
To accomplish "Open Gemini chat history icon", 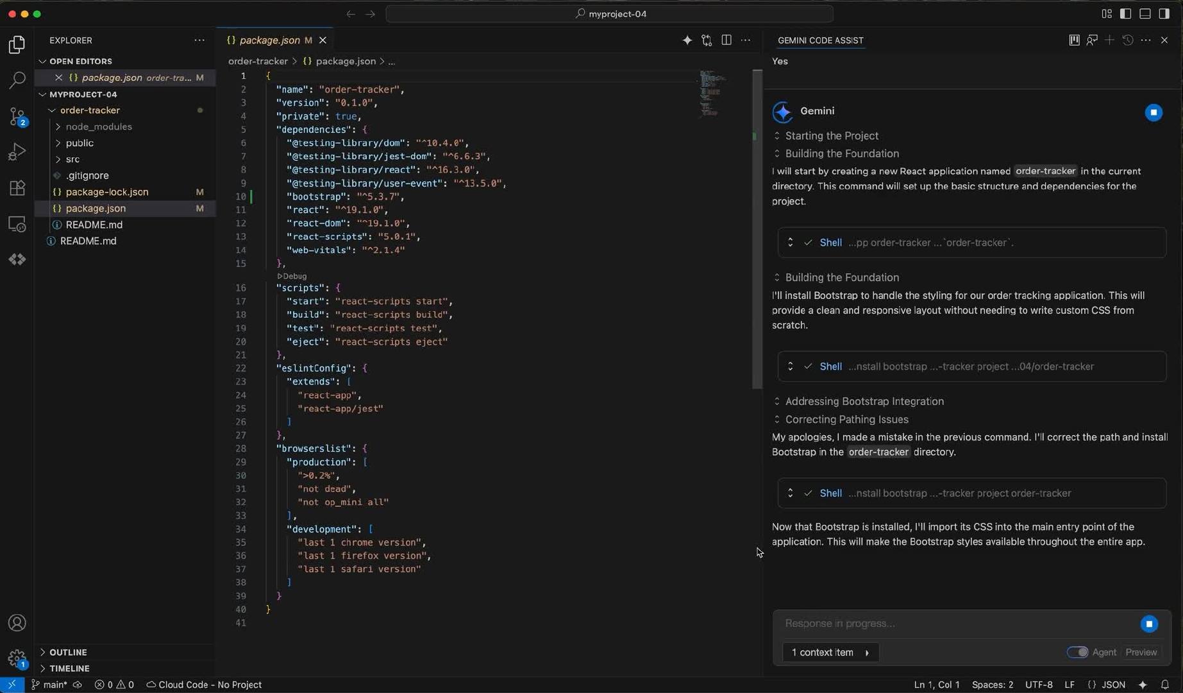I will click(1128, 40).
